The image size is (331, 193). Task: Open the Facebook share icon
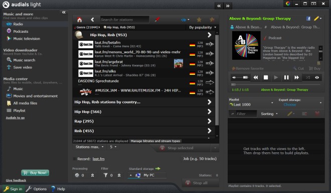click(308, 19)
